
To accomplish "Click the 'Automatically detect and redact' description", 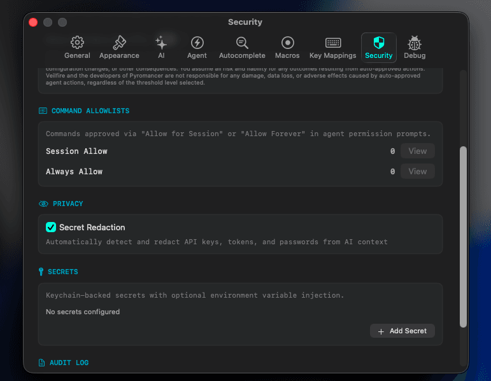I will [x=217, y=242].
